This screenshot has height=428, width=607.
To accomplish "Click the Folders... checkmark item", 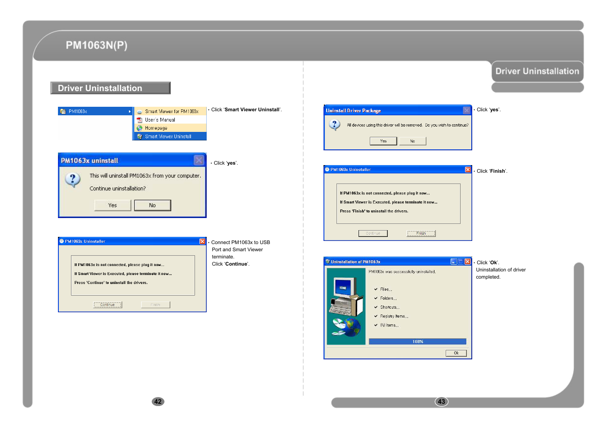I will click(x=385, y=298).
